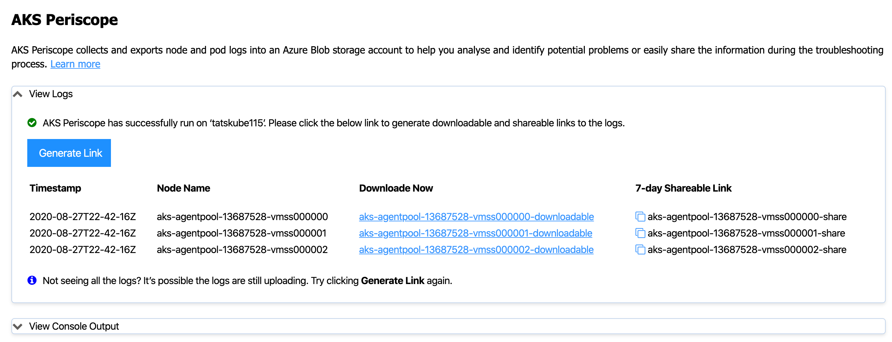Expand the View Console Output chevron
The height and width of the screenshot is (342, 892).
[18, 326]
